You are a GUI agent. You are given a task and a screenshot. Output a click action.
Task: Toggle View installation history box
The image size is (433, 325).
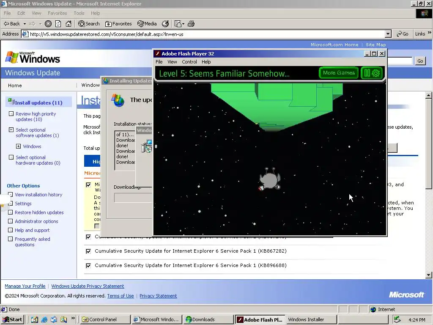pos(10,195)
